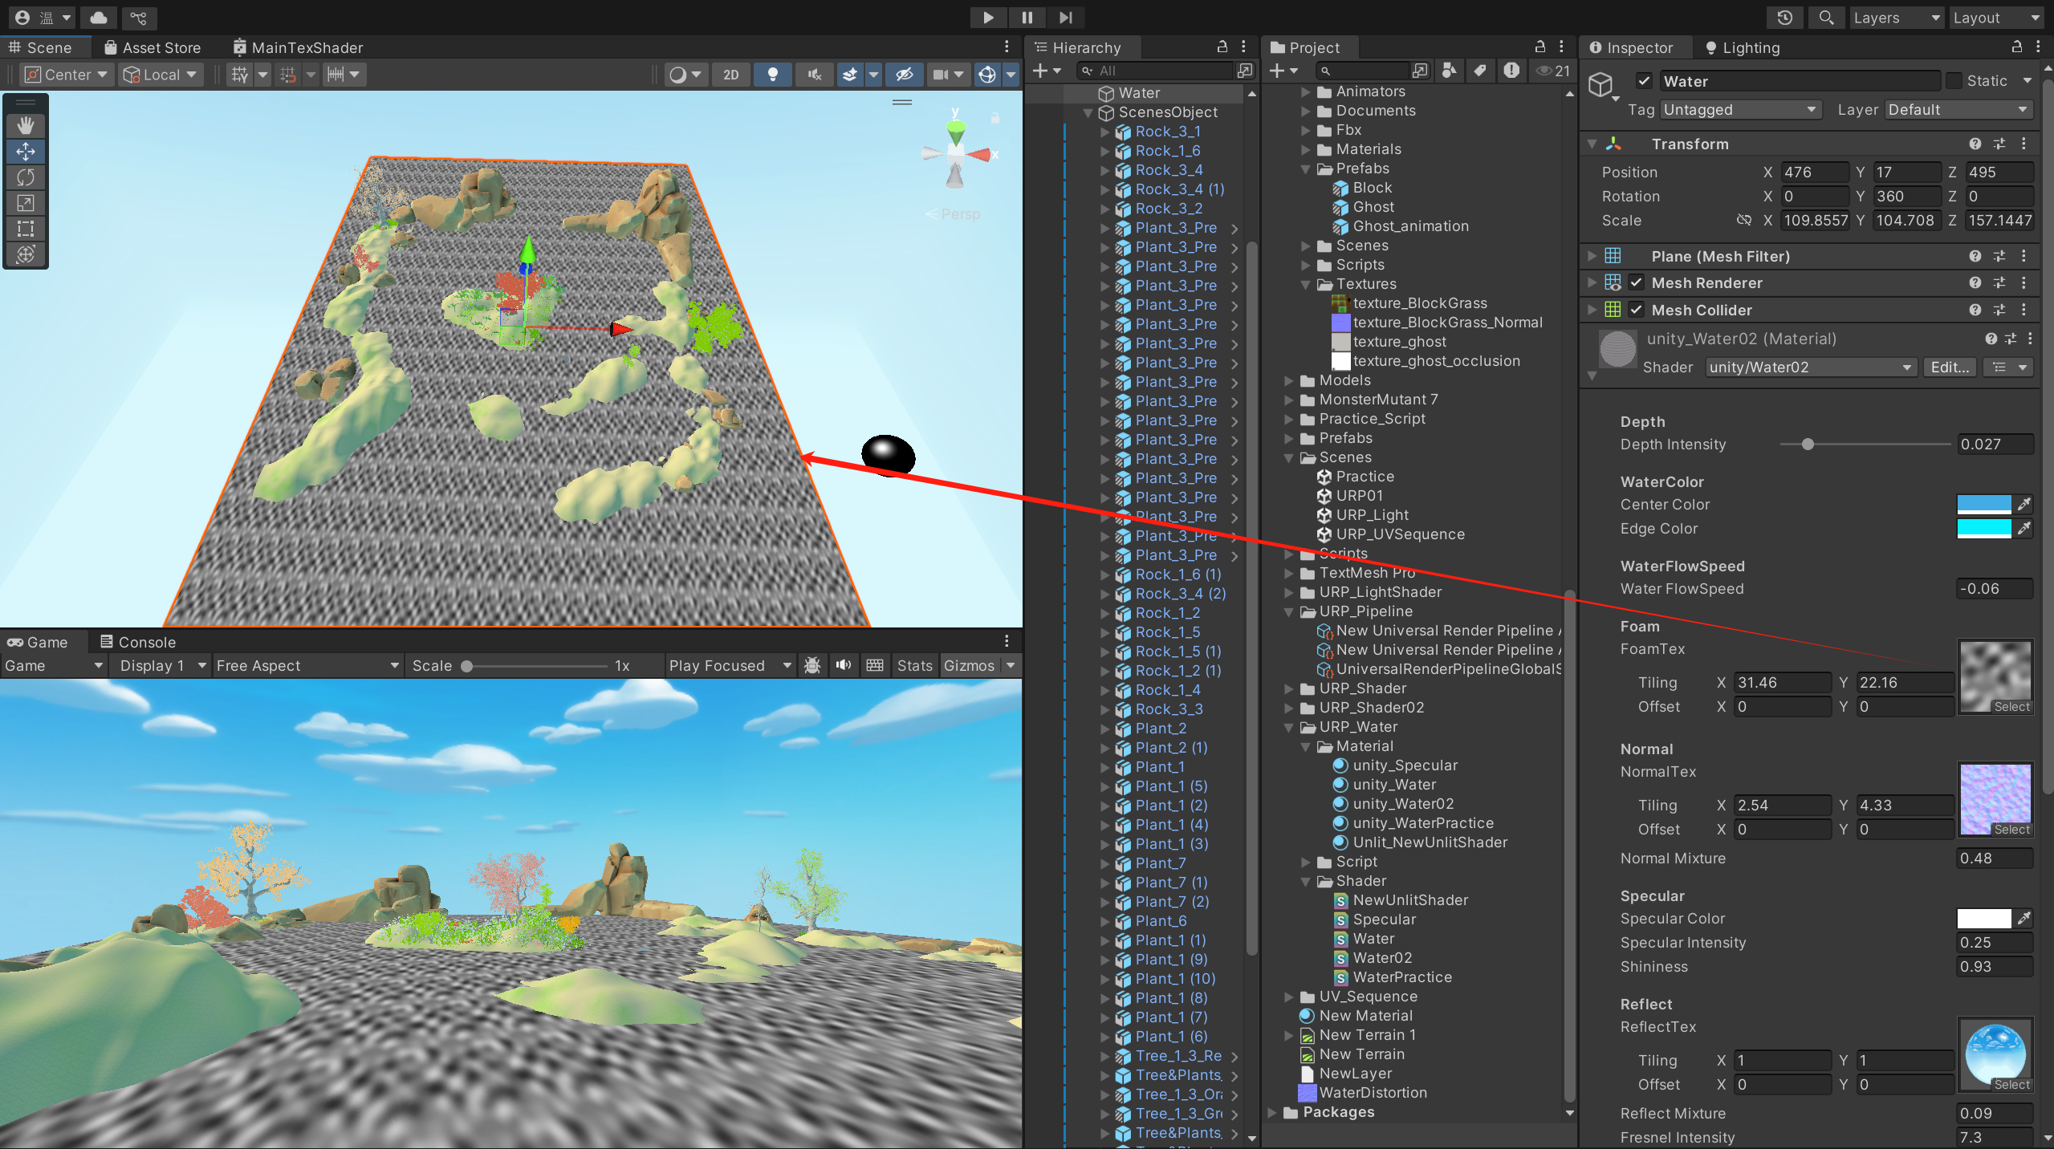Click the Pause button
2054x1149 pixels.
point(1027,18)
